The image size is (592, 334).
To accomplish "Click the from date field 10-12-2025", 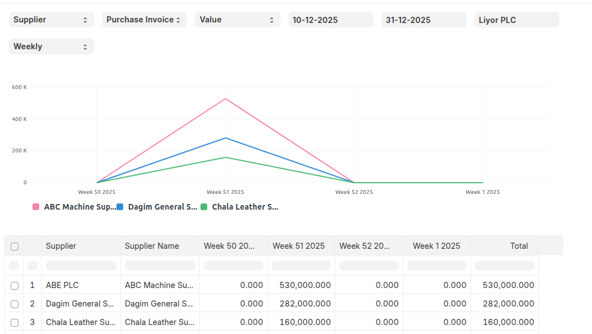I will click(x=330, y=20).
